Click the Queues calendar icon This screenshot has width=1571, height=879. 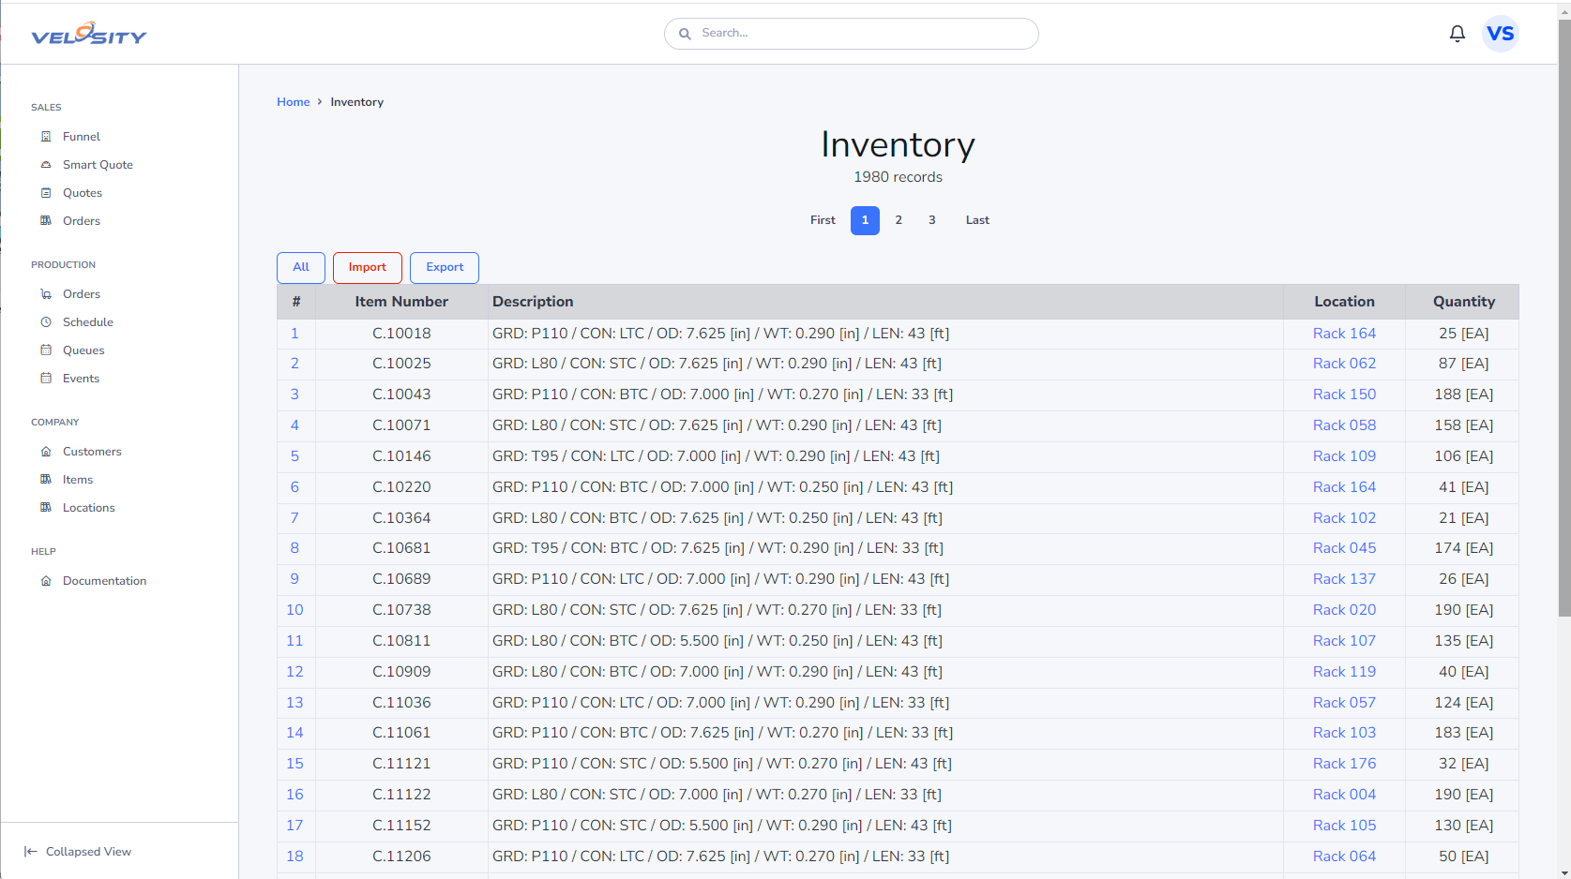46,350
